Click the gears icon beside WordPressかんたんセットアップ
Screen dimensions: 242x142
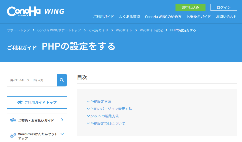(x=13, y=136)
